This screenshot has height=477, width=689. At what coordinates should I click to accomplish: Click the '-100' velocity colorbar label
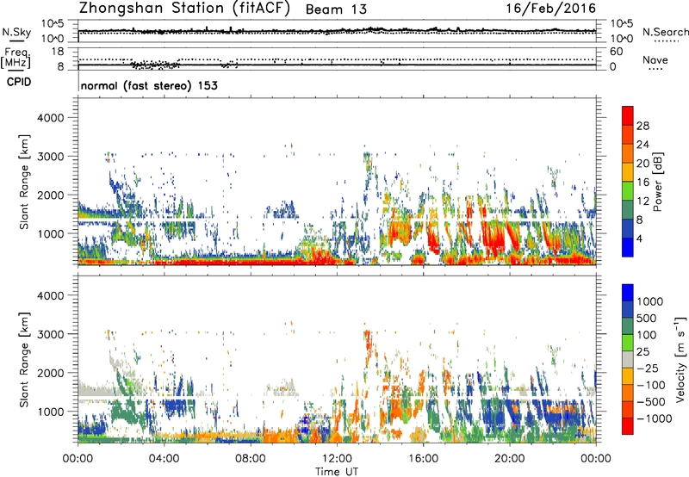point(650,385)
